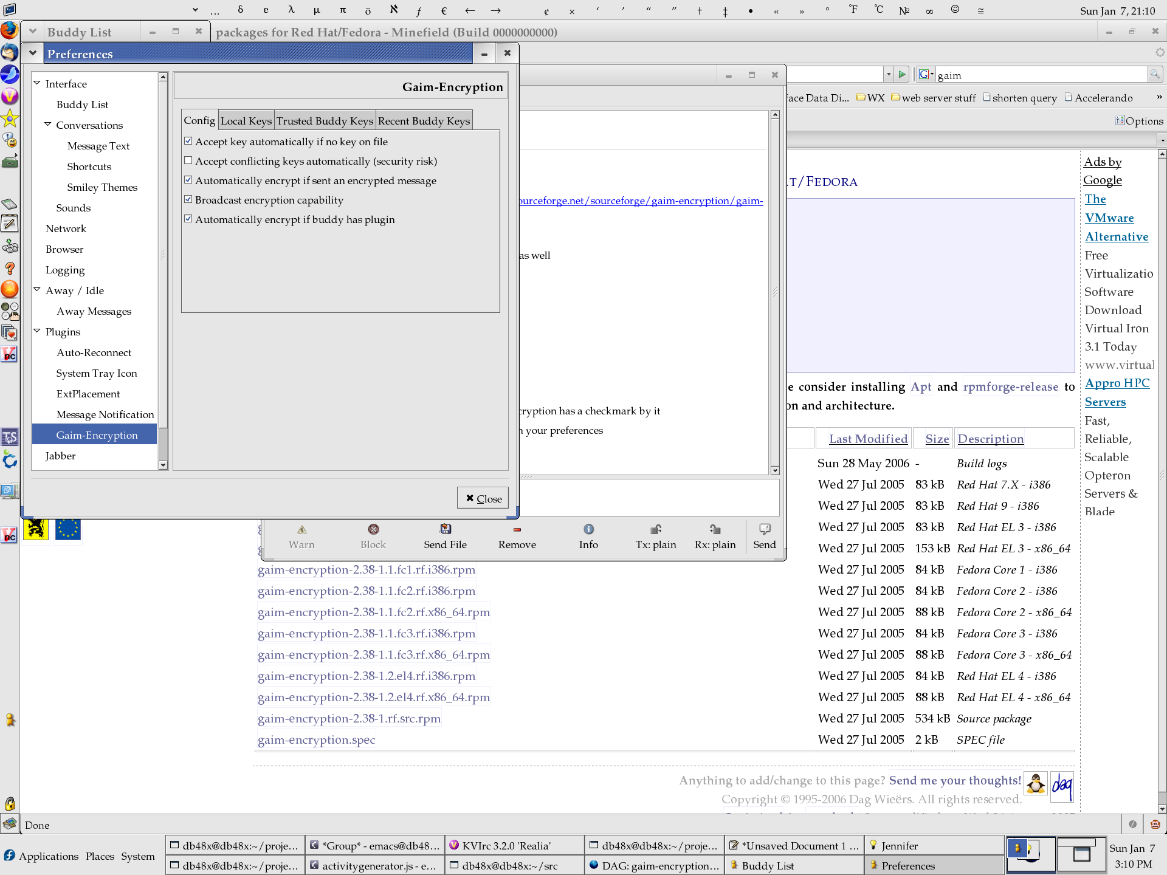Image resolution: width=1167 pixels, height=875 pixels.
Task: Open the rpmforge-release link
Action: (1011, 386)
